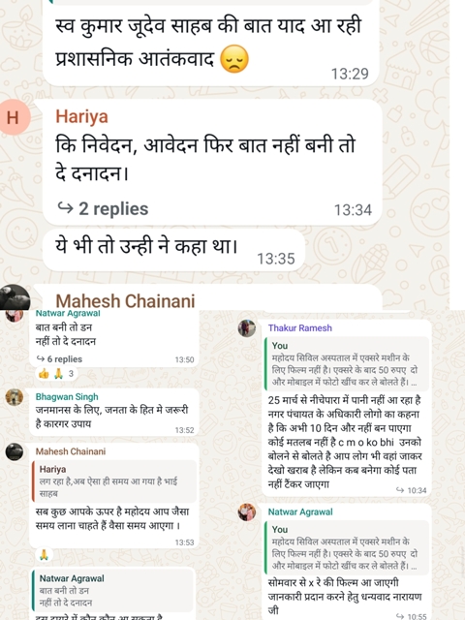Tap the quoted Natwar Agrawal preview at the bottom left
Viewport: 465px width, 620px height.
[114, 590]
